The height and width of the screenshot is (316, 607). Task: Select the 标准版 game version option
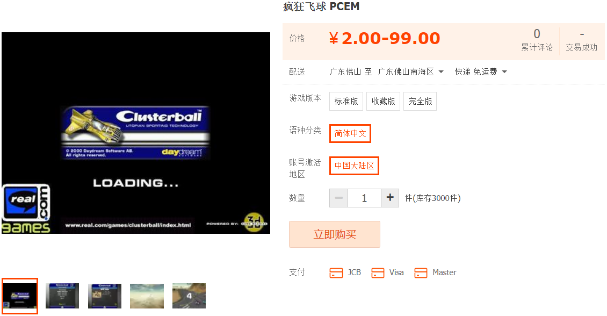tap(346, 101)
